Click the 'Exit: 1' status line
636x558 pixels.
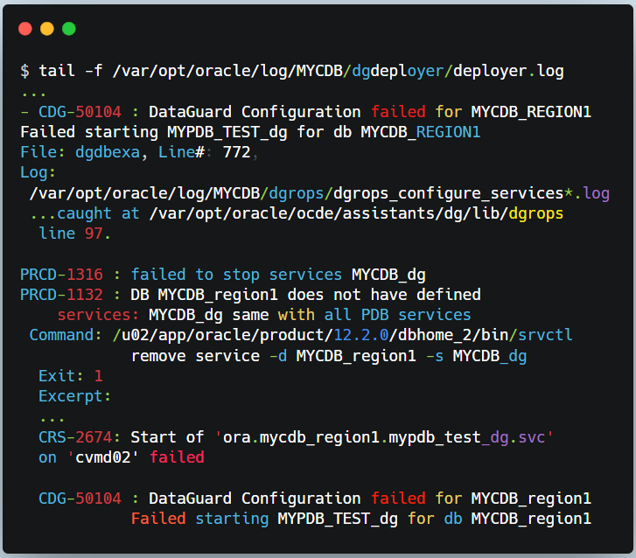point(70,375)
